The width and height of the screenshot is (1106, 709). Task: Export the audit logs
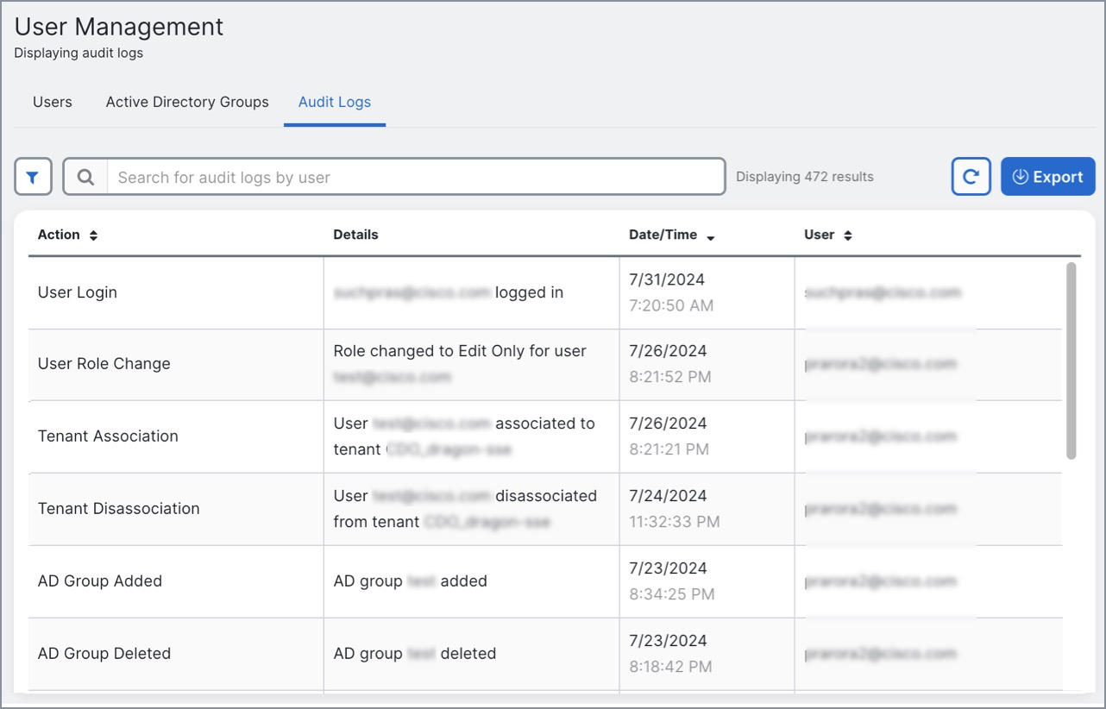tap(1047, 177)
